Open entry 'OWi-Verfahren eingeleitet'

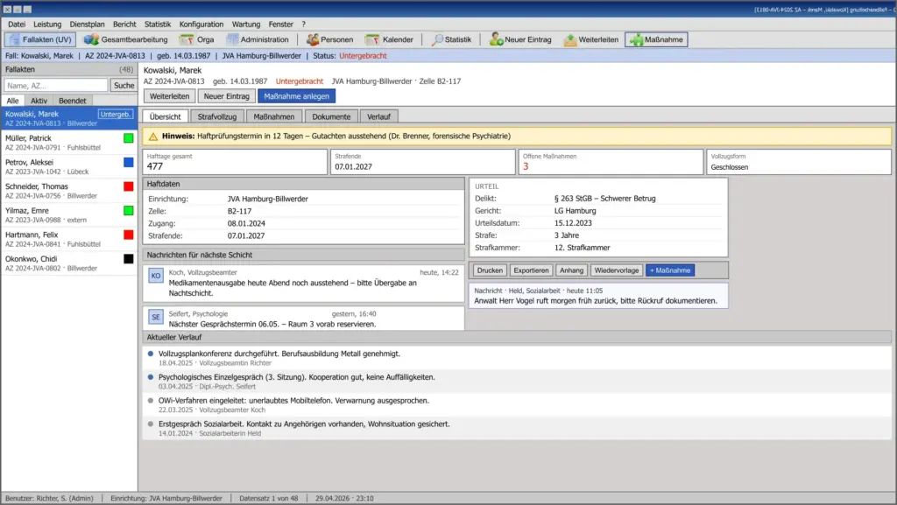517,404
